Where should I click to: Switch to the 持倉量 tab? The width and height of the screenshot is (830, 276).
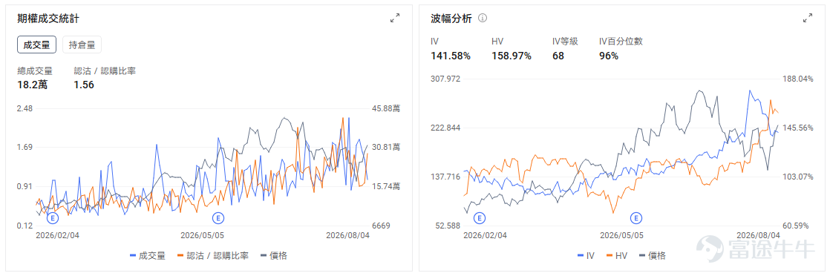82,45
